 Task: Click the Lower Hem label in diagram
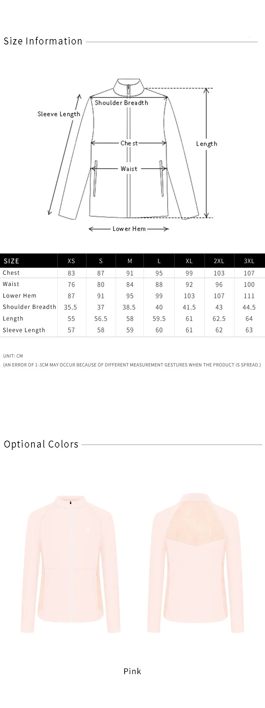(x=129, y=229)
